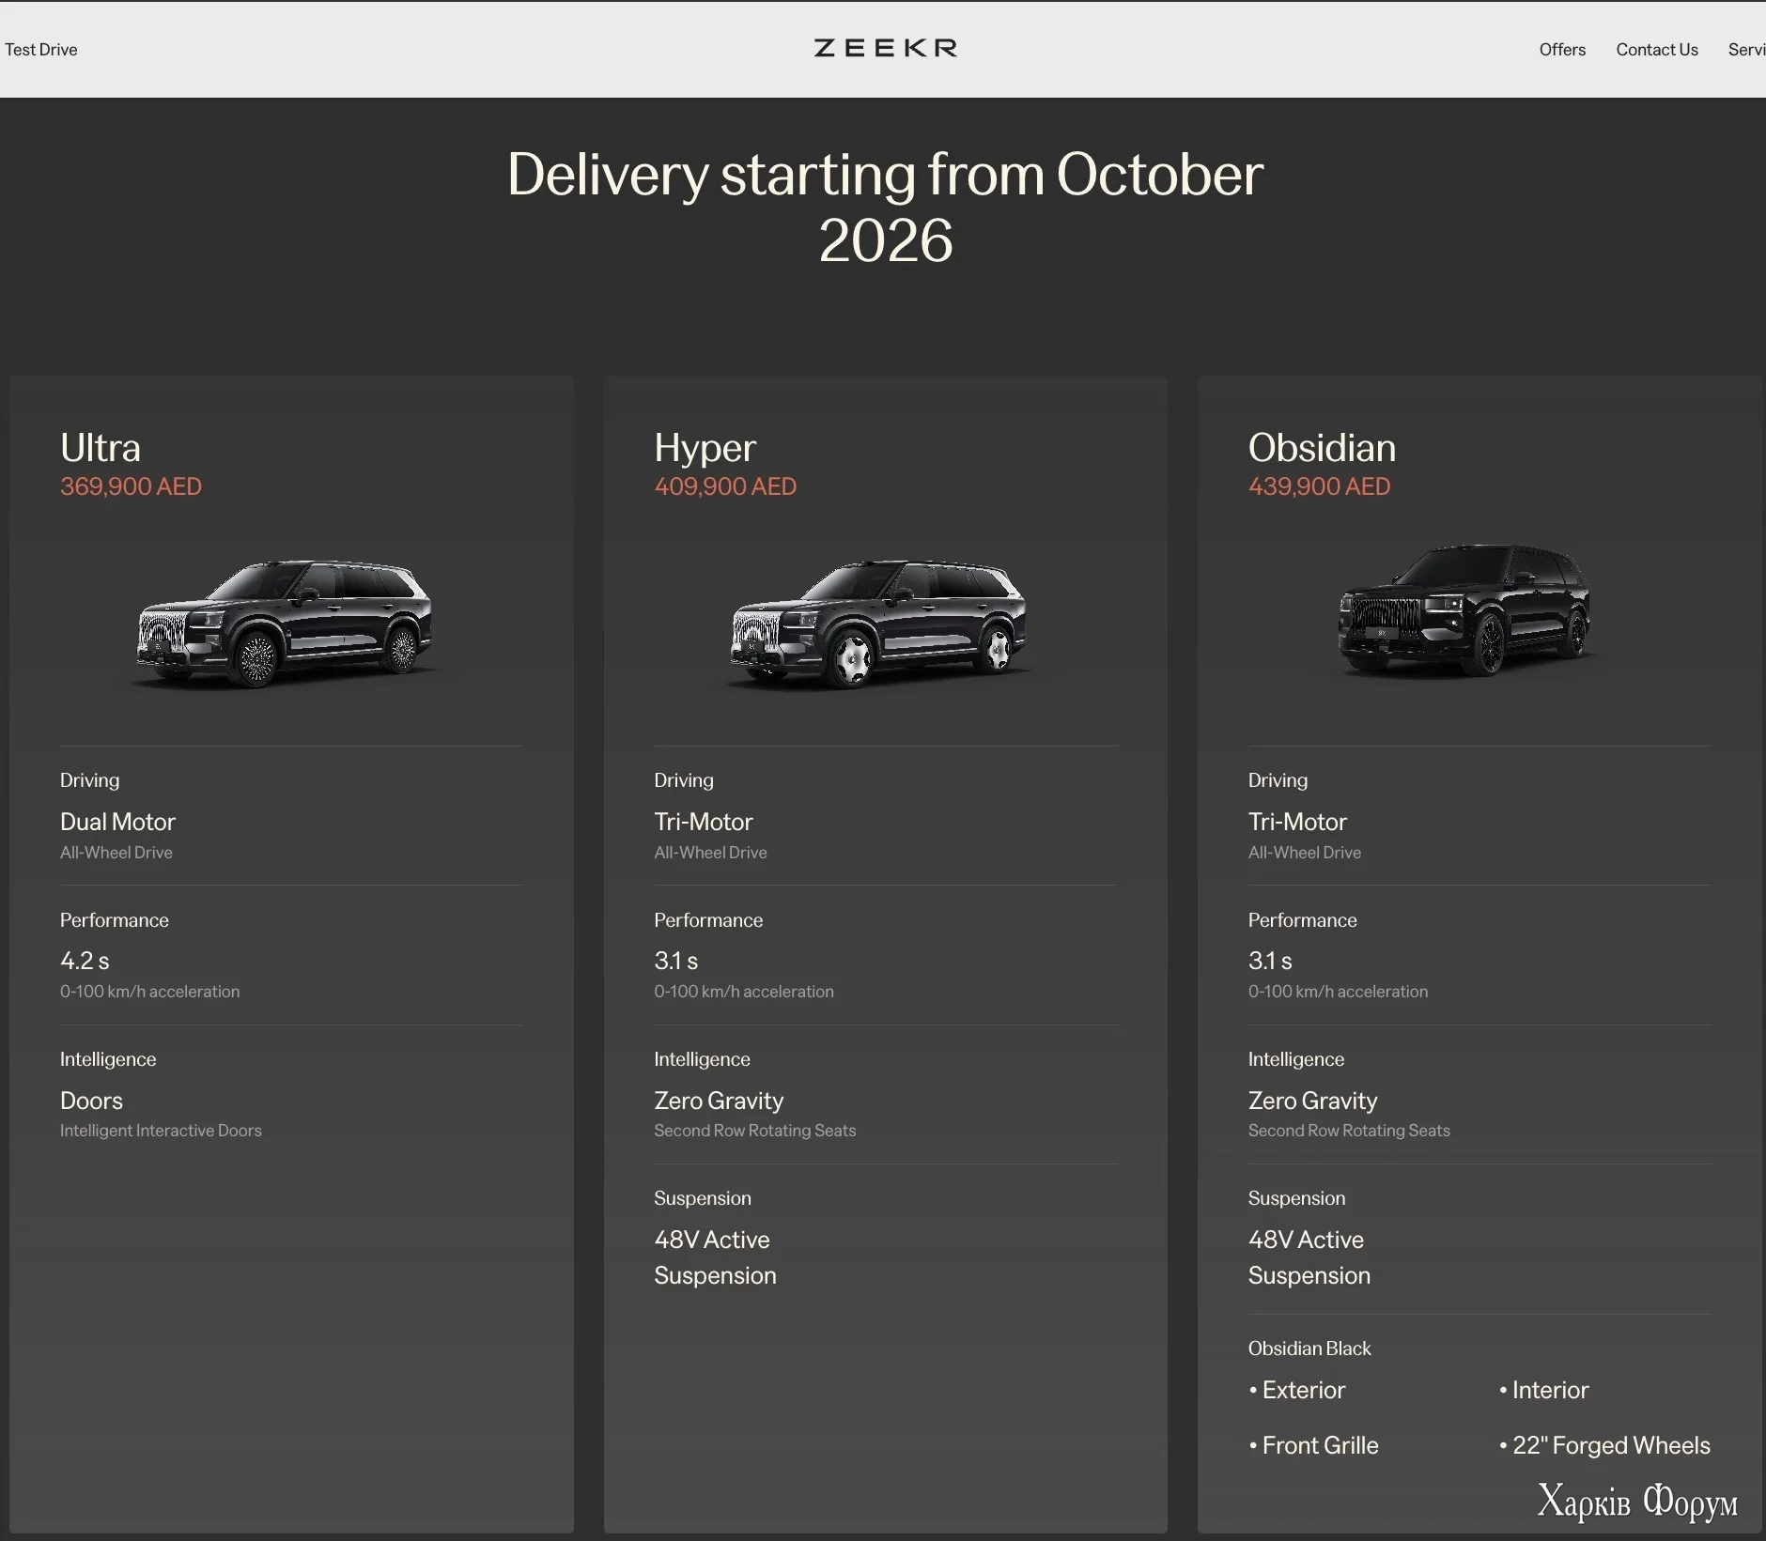Click the Delivery starting from October 2026 heading

(x=885, y=207)
